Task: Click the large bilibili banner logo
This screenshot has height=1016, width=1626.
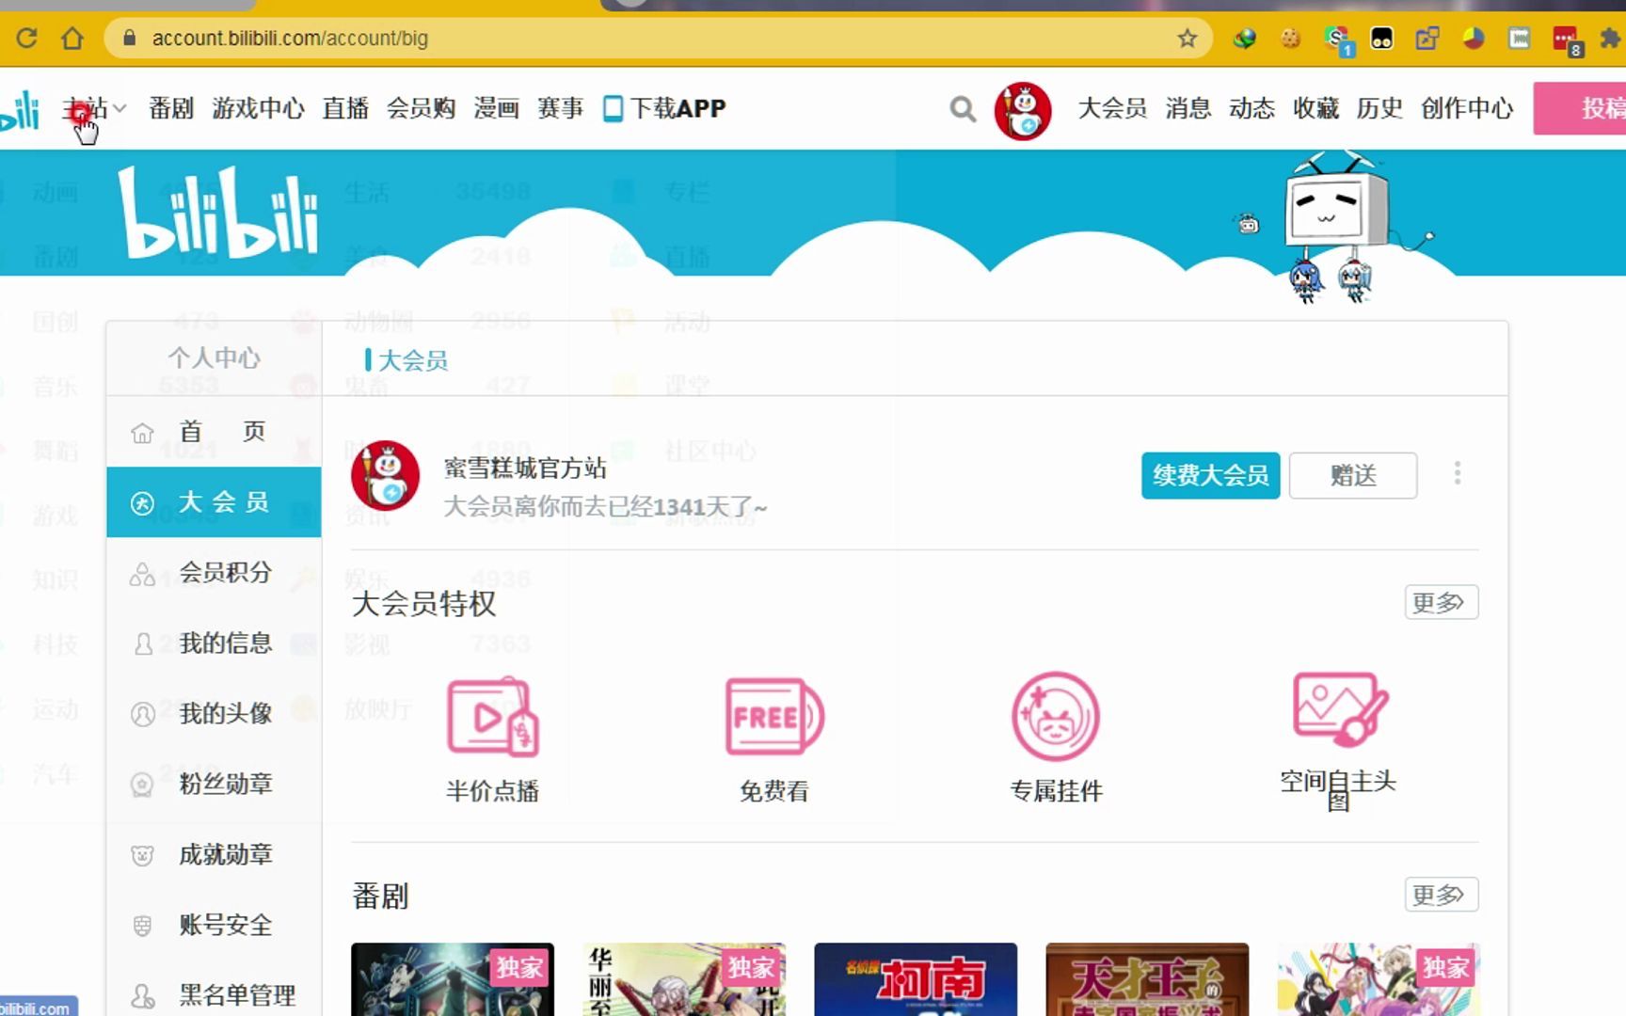Action: pyautogui.click(x=219, y=213)
